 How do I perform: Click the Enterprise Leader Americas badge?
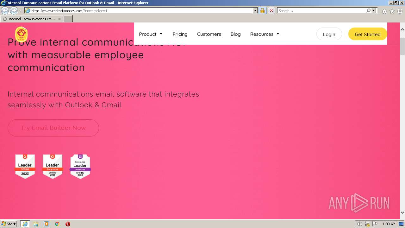80,167
